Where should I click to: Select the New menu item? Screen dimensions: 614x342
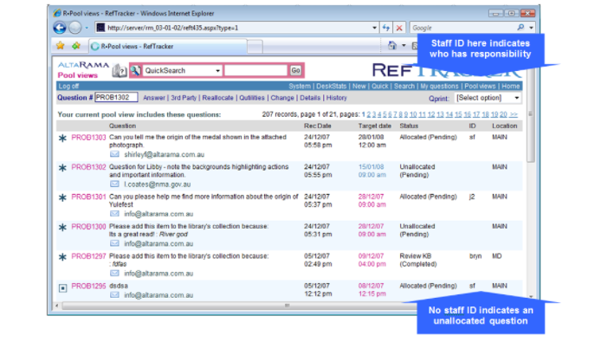(x=359, y=86)
